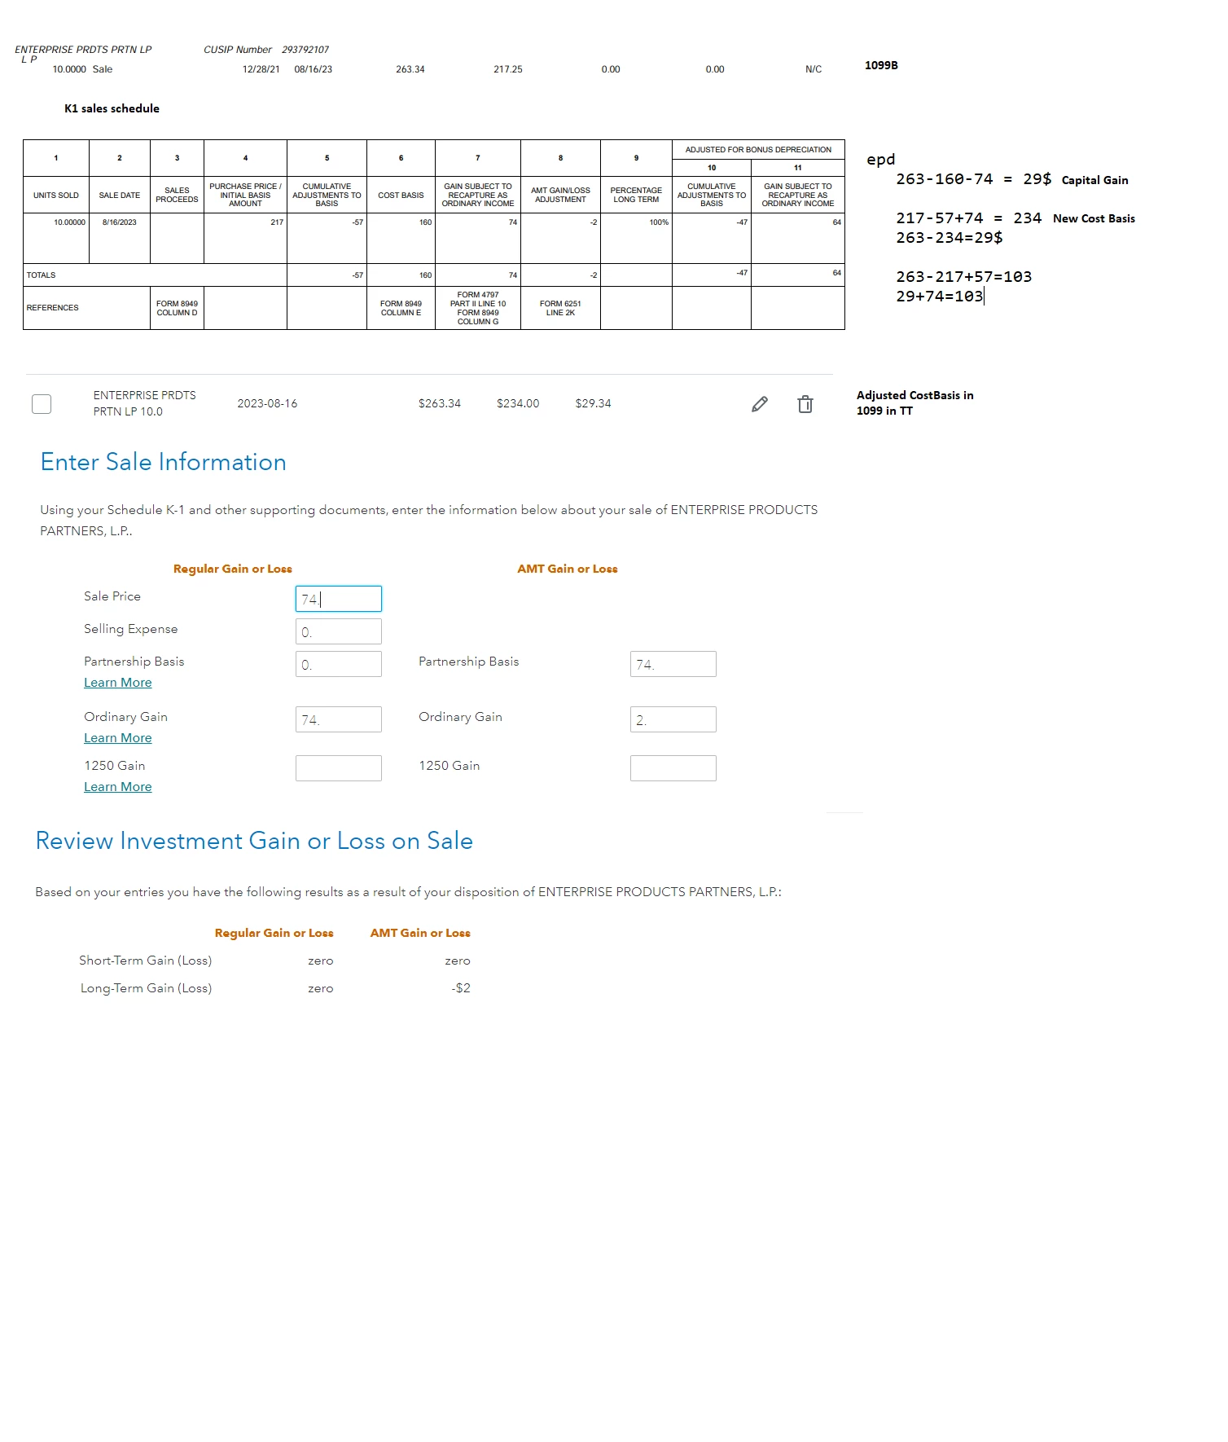Click the Sale Price input field
The width and height of the screenshot is (1228, 1442).
(x=338, y=599)
